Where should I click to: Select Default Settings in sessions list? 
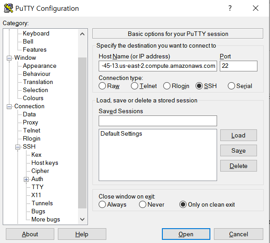click(121, 134)
